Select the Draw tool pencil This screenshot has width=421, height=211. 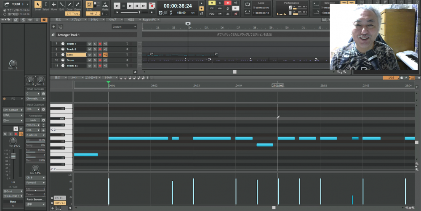point(69,5)
